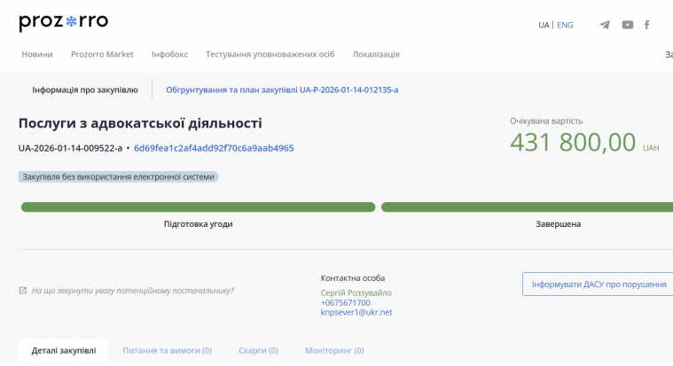Screen dimensions: 673x366
Task: Open Тестування уповноважених осіб page
Action: [270, 54]
